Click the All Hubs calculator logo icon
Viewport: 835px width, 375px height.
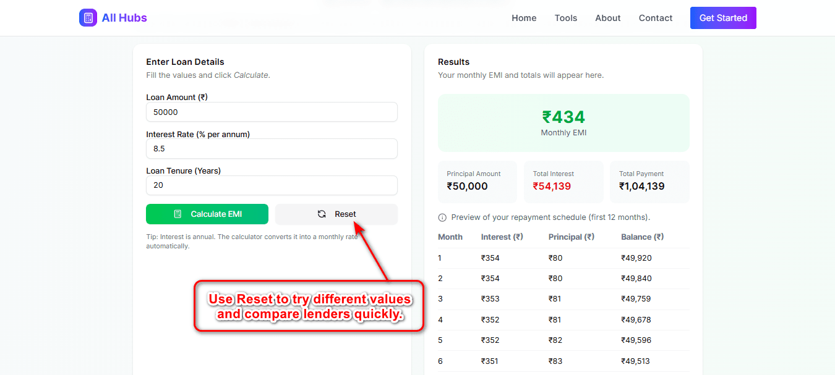pyautogui.click(x=88, y=18)
